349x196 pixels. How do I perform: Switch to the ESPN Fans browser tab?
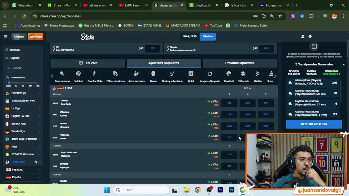click(x=133, y=5)
